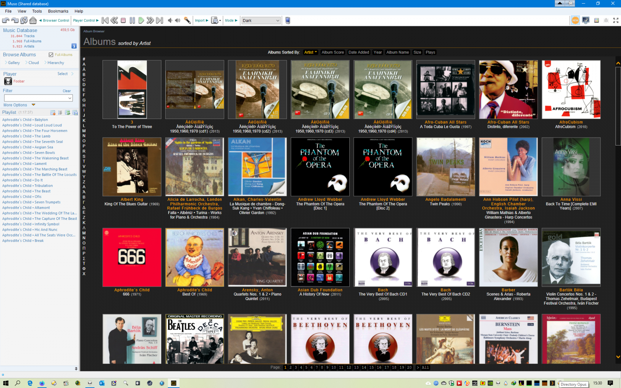Open the Gallery browse link
Screen dimensions: 621x388
point(14,63)
